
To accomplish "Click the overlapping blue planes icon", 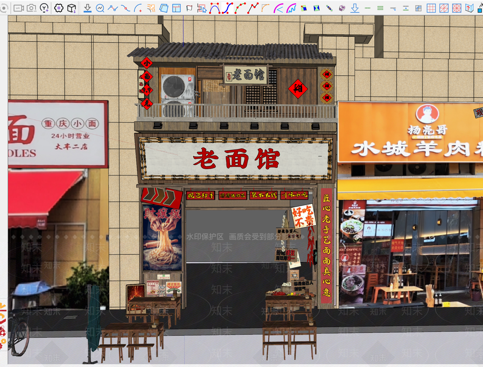I will pyautogui.click(x=164, y=8).
